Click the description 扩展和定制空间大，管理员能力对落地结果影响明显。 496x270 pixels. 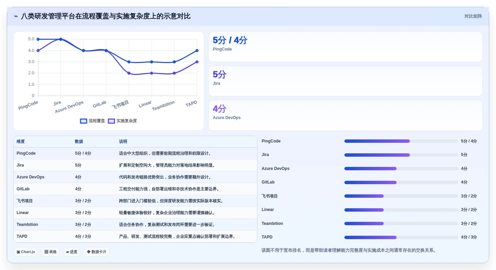(168, 165)
